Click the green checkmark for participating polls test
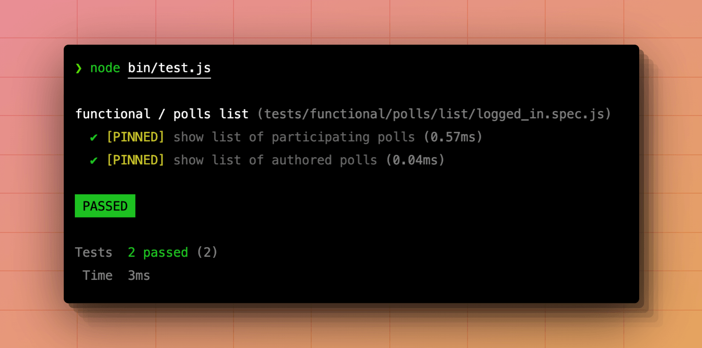The width and height of the screenshot is (702, 348). coord(94,138)
